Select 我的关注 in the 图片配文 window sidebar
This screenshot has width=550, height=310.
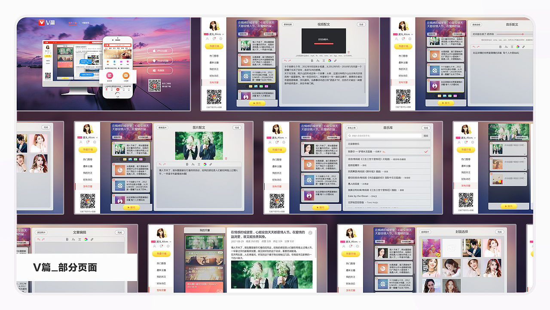click(x=88, y=173)
